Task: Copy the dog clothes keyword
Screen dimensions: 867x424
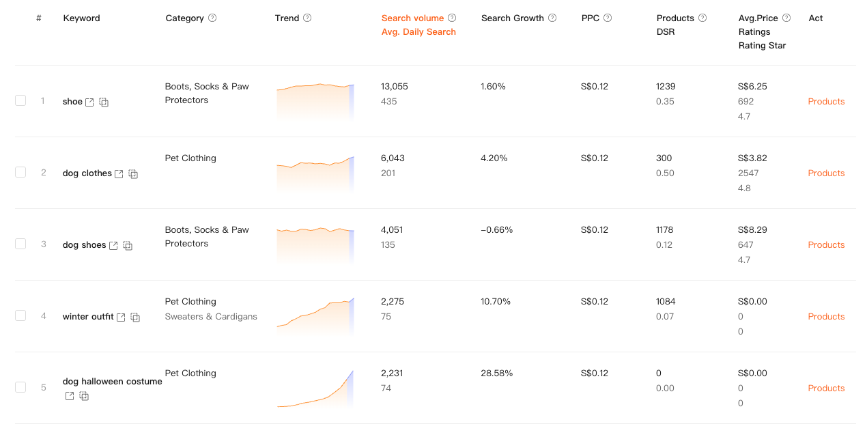Action: (133, 173)
